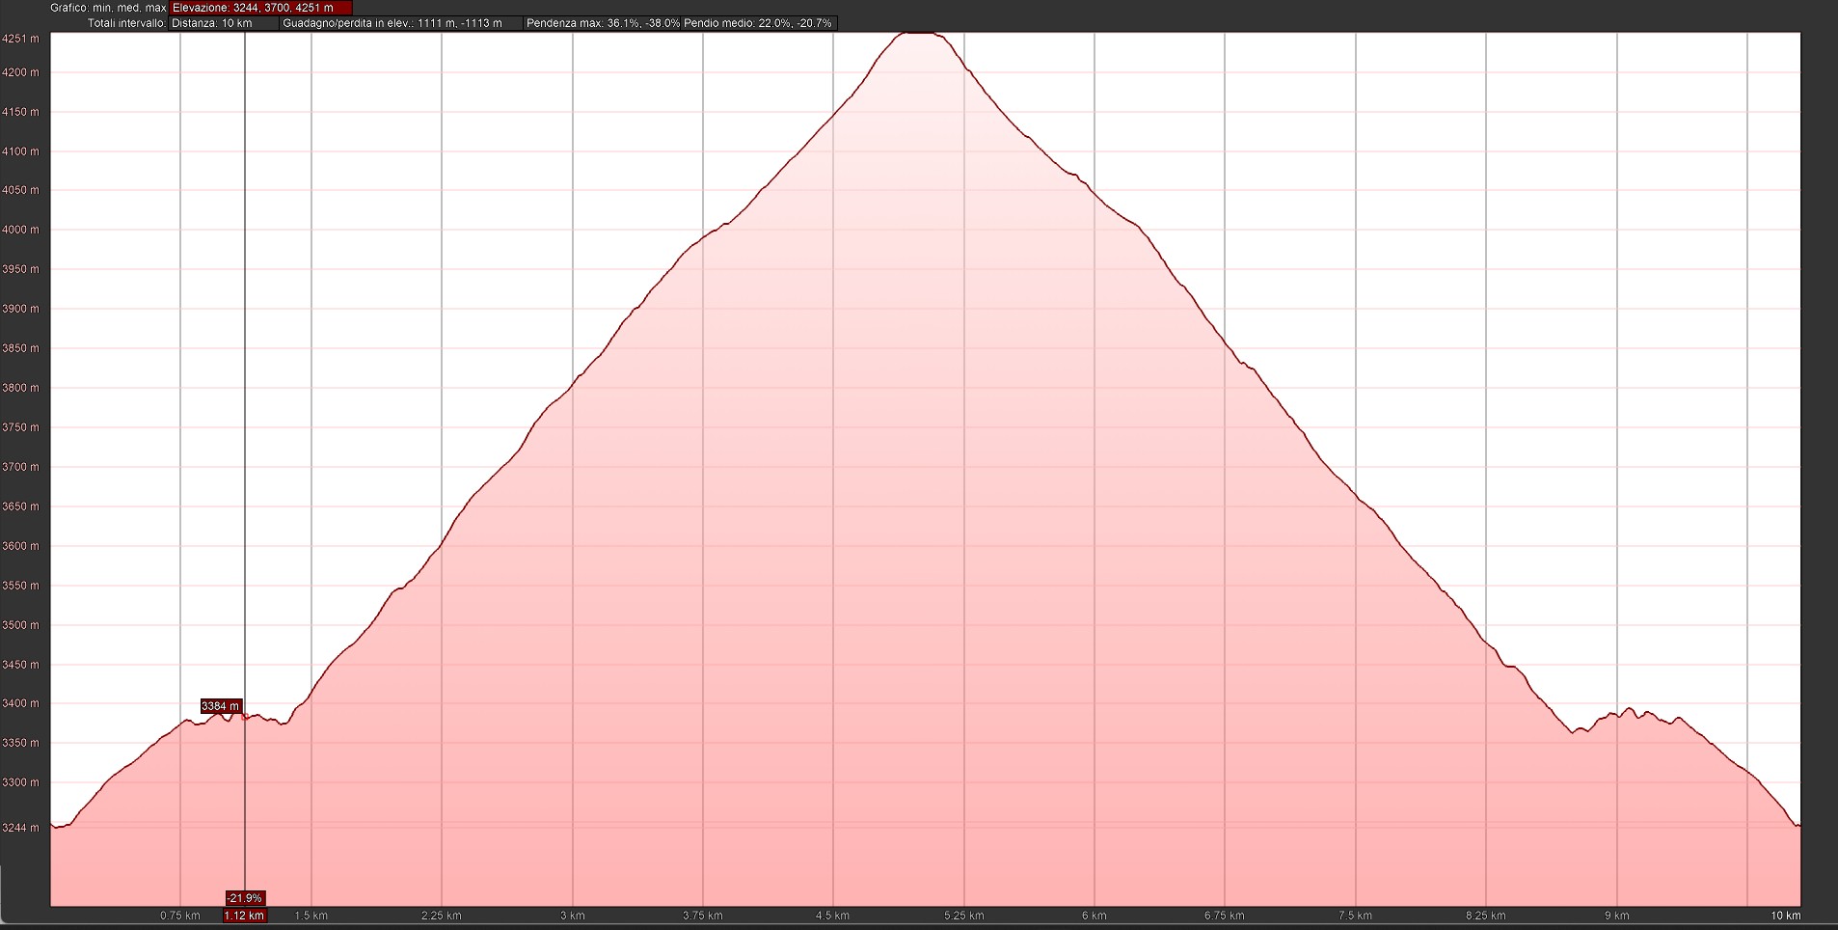The height and width of the screenshot is (930, 1838).
Task: Click the 5.25 km axis label
Action: 964,916
